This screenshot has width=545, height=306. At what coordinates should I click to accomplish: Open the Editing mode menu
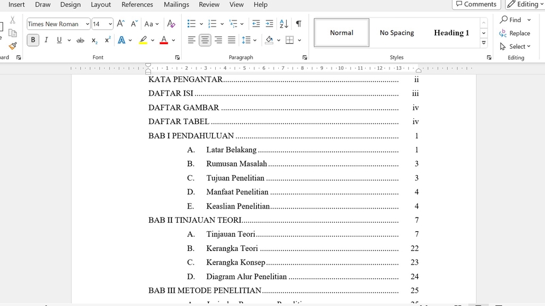pos(525,4)
